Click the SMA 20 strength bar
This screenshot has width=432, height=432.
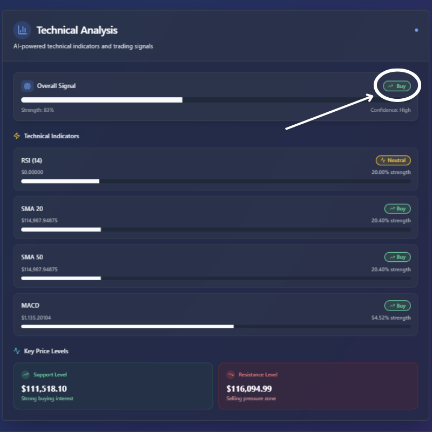[215, 230]
